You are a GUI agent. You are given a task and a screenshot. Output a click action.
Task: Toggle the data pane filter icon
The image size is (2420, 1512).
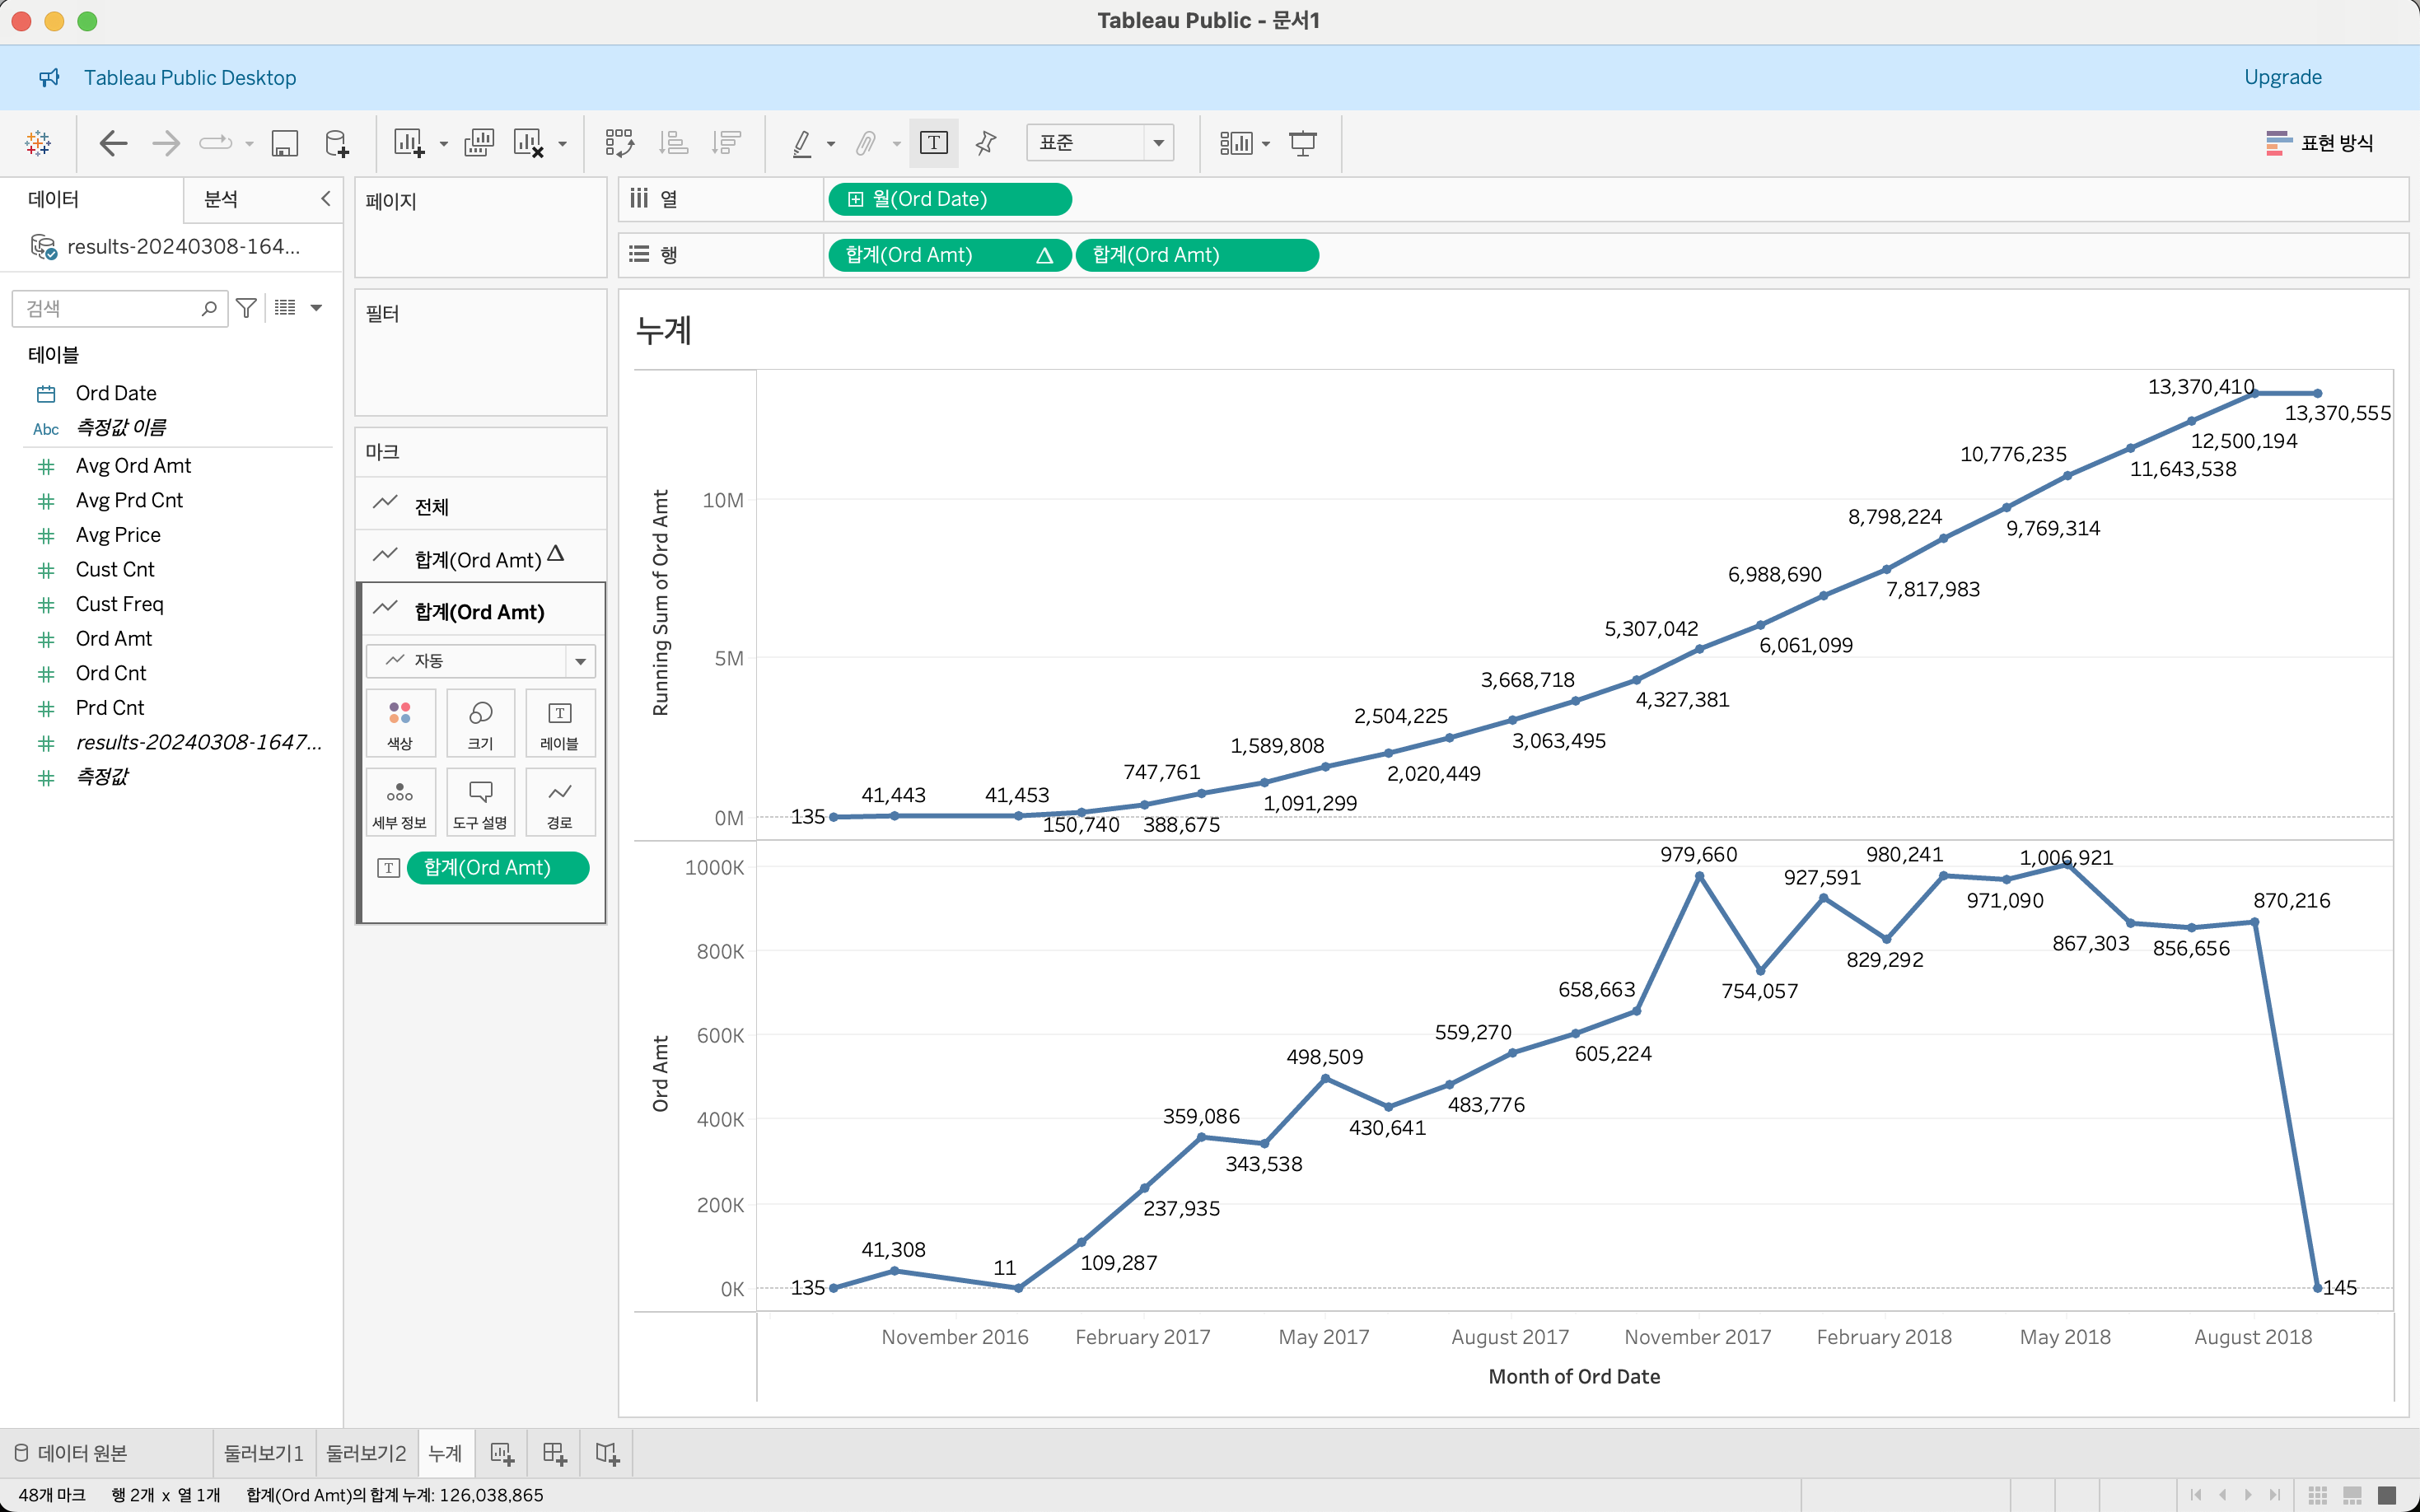246,308
